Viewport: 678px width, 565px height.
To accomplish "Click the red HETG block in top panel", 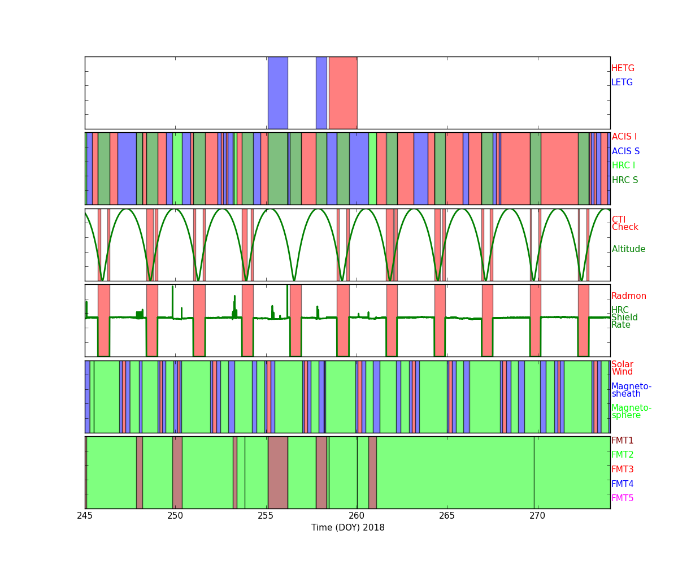I will pyautogui.click(x=343, y=93).
